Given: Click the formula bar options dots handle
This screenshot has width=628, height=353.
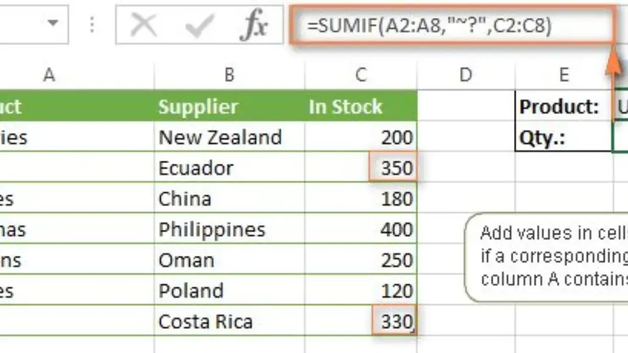Looking at the screenshot, I should (x=92, y=24).
